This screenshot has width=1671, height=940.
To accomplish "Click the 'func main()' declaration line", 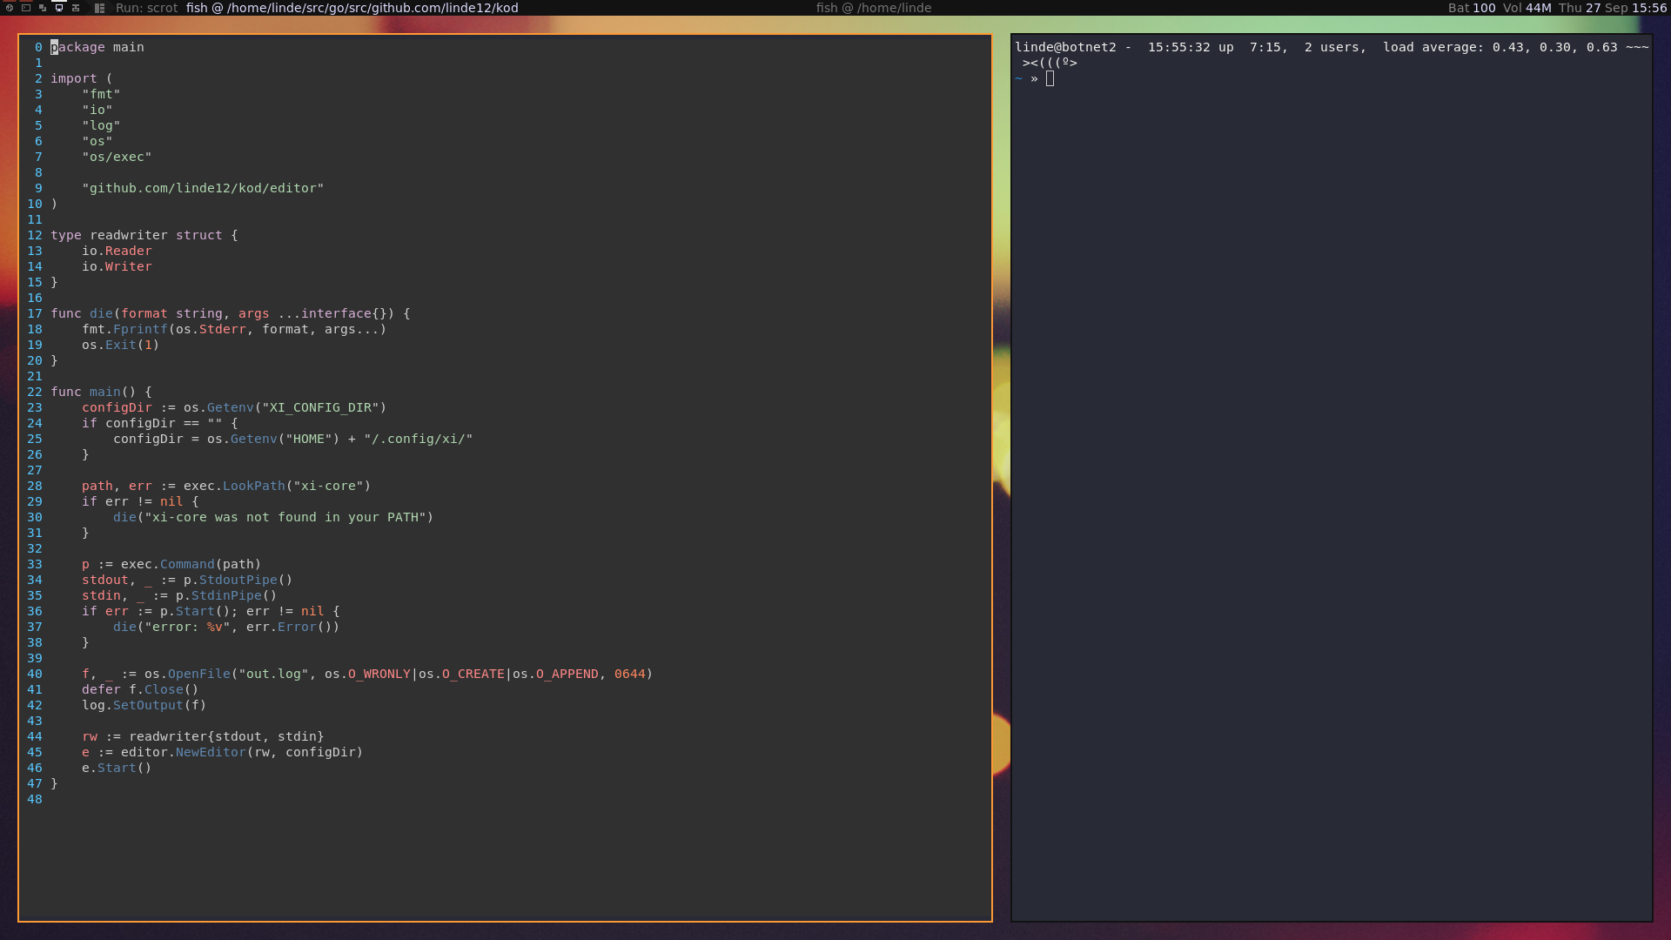I will pyautogui.click(x=101, y=393).
